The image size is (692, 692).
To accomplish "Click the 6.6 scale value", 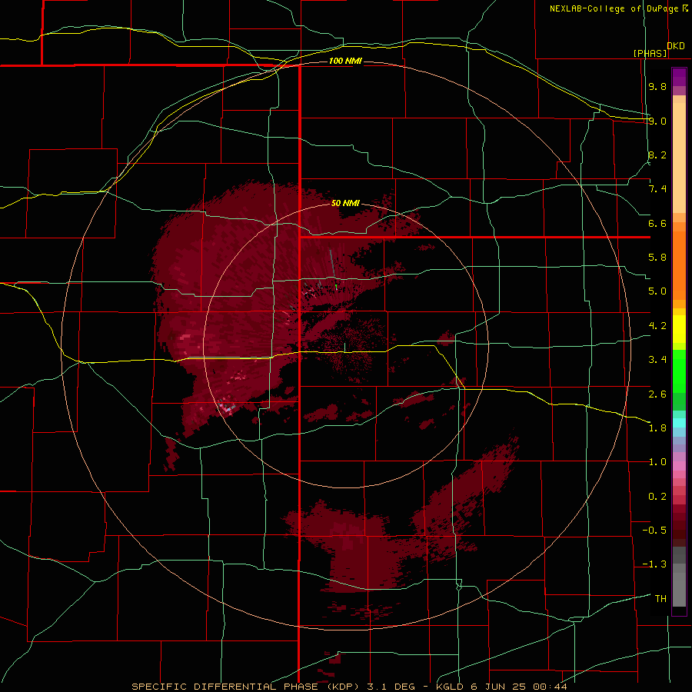I will (x=657, y=223).
